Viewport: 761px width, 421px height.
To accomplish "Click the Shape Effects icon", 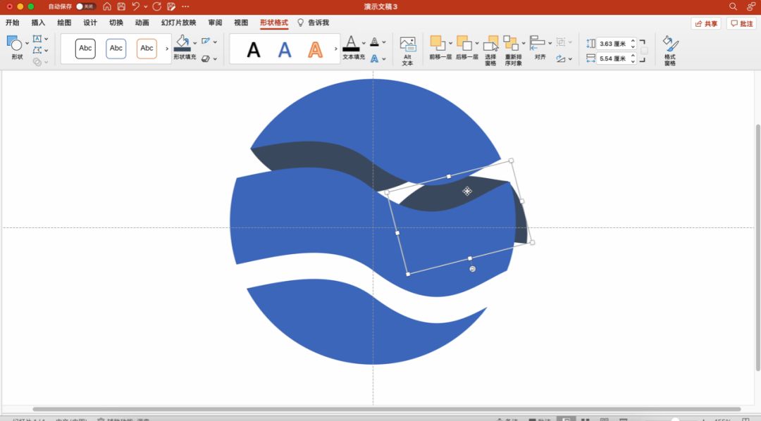I will 206,58.
